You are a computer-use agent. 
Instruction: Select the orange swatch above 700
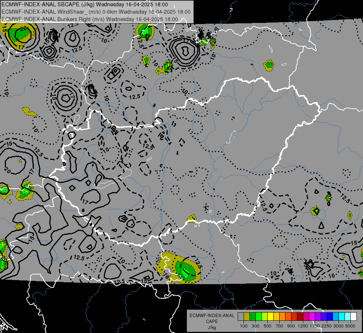[x=283, y=317]
